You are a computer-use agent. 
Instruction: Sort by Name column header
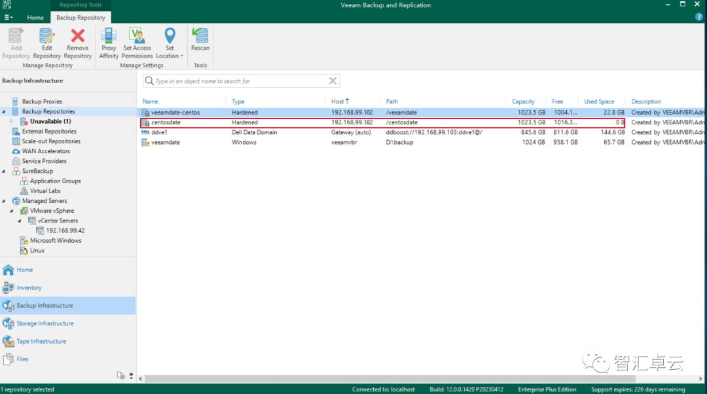point(150,101)
